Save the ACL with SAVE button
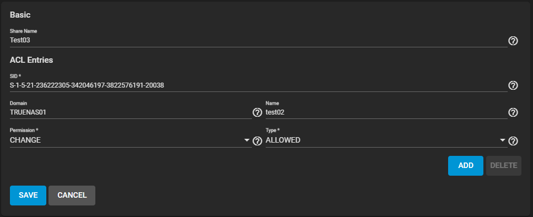 click(28, 196)
